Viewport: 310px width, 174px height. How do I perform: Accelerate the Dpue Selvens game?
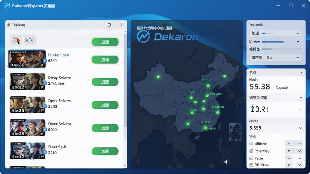(105, 105)
